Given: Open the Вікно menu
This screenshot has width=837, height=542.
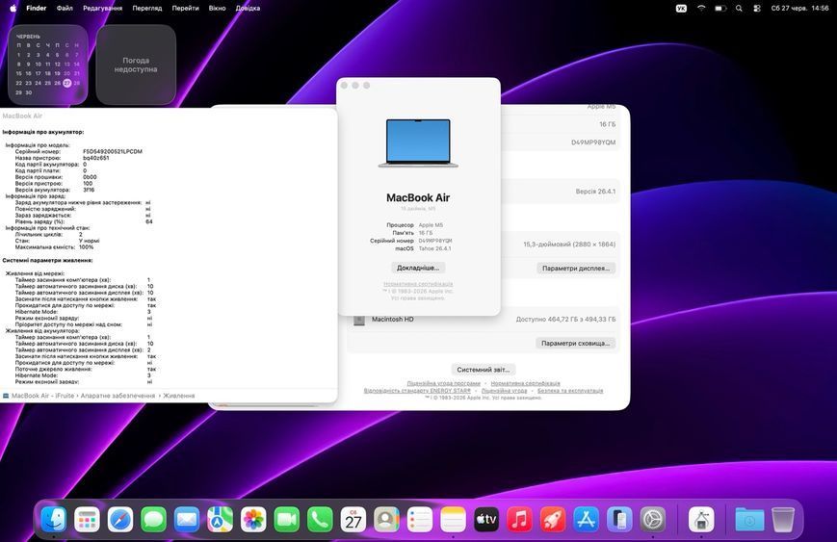Looking at the screenshot, I should [x=217, y=8].
